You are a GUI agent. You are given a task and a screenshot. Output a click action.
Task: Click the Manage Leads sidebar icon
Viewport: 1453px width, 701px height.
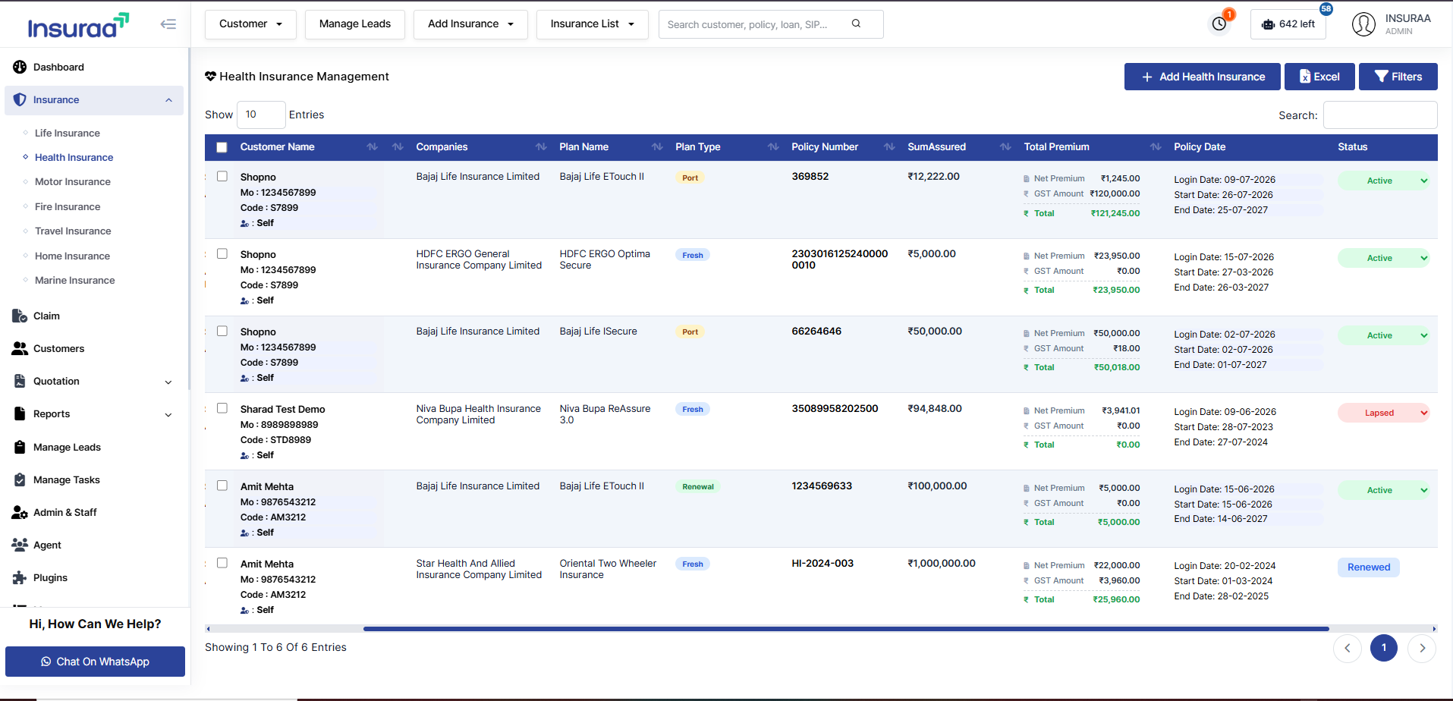(x=20, y=447)
